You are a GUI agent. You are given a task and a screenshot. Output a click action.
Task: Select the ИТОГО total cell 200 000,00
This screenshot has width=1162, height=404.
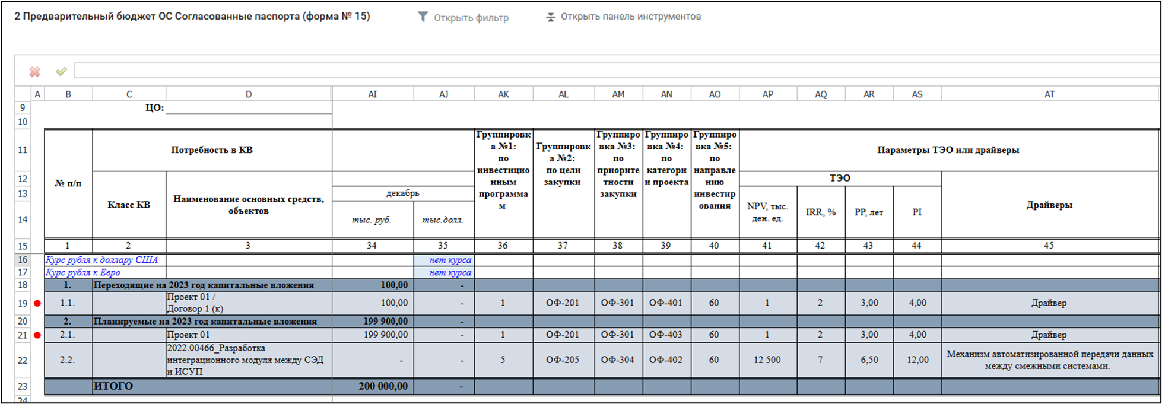[x=373, y=386]
